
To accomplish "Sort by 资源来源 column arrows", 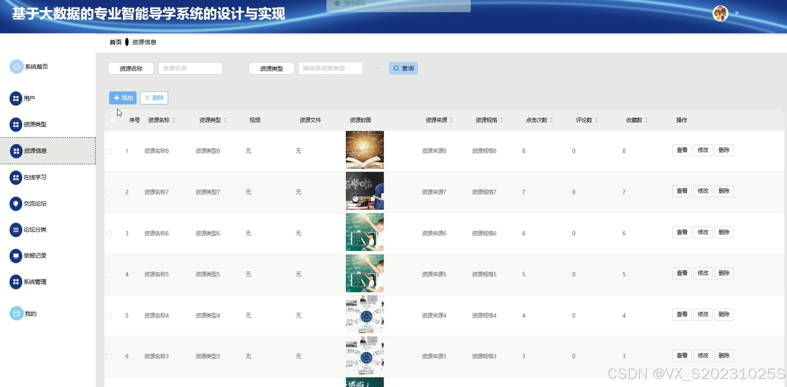I will pos(451,120).
